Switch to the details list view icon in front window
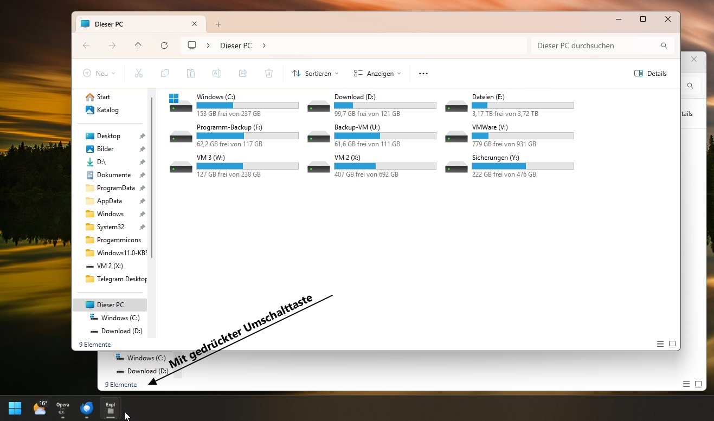The image size is (714, 421). point(660,344)
